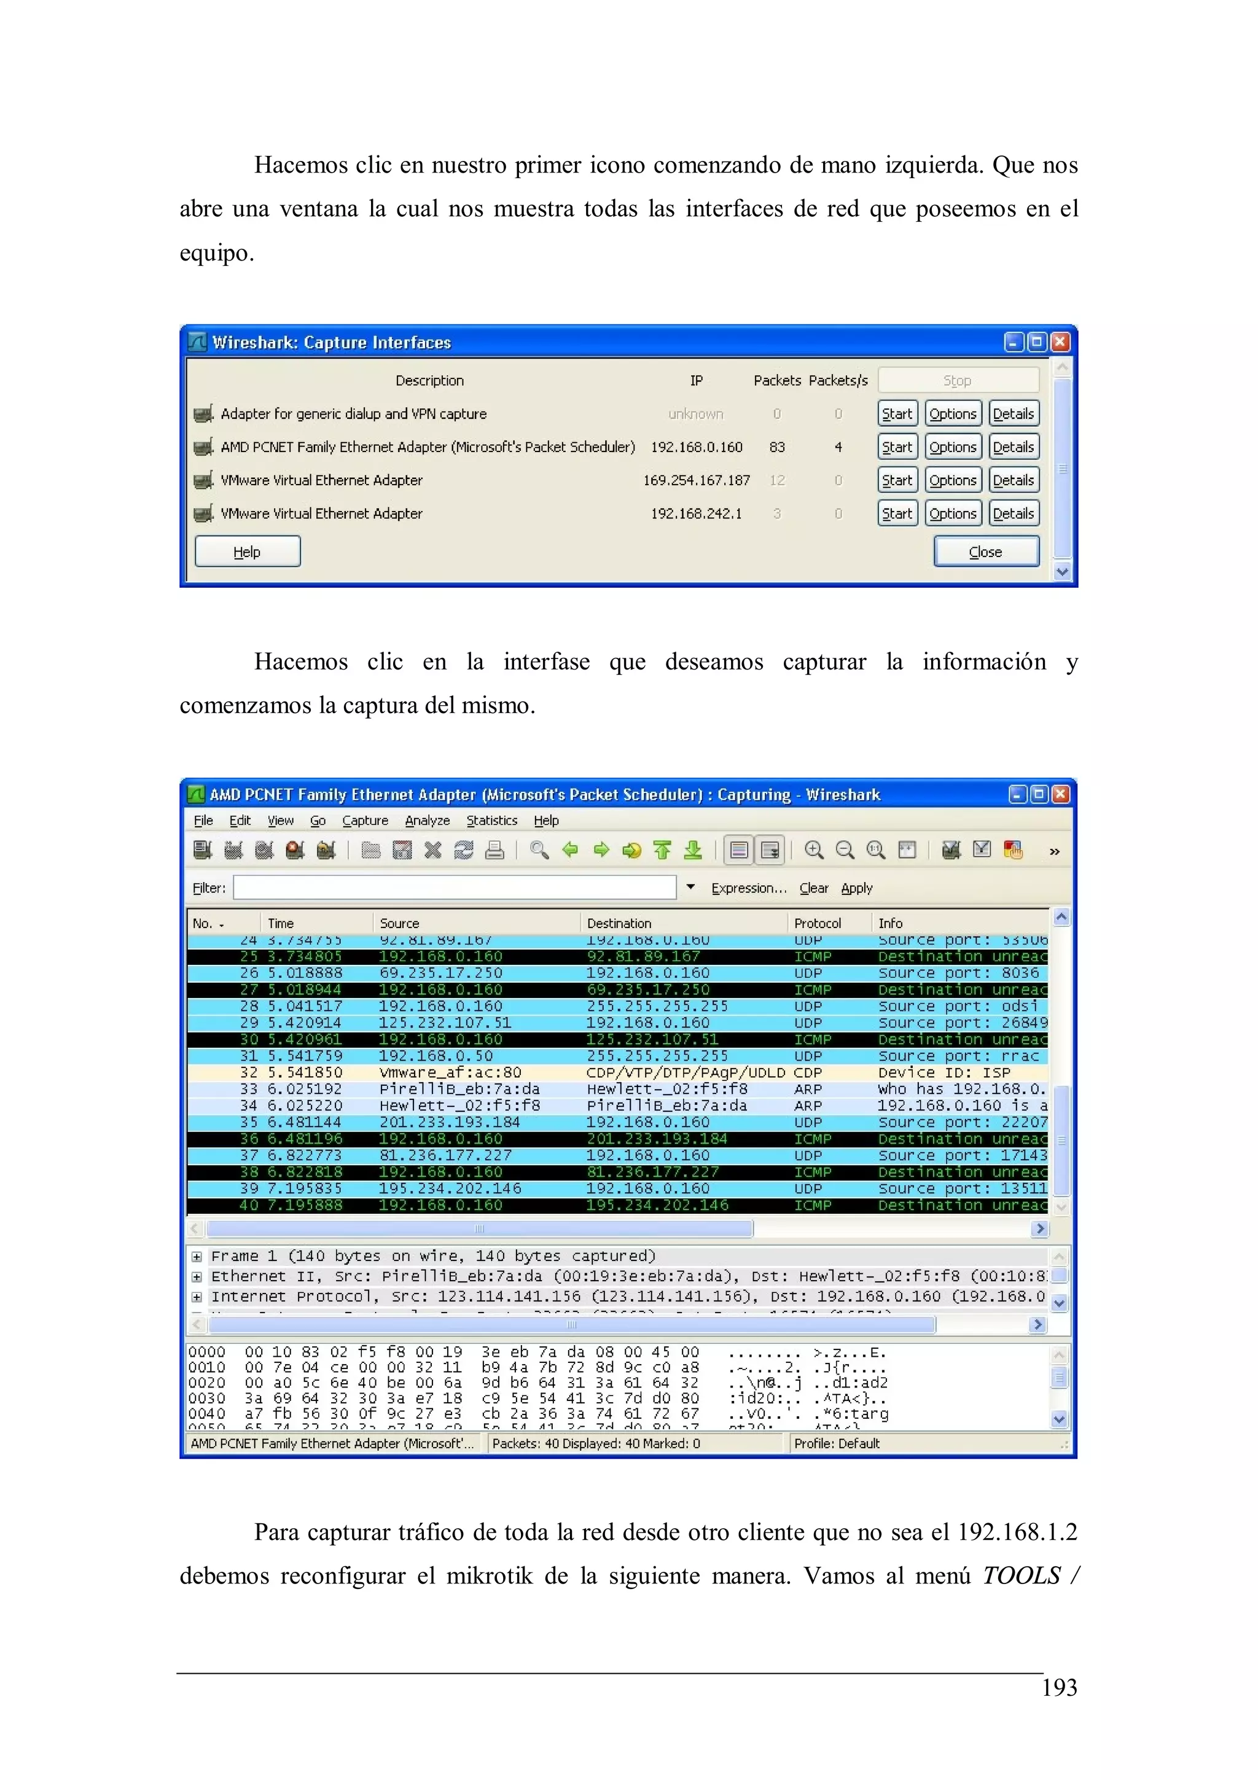Click the Reload capture file icon
1258x1780 pixels.
tap(464, 849)
